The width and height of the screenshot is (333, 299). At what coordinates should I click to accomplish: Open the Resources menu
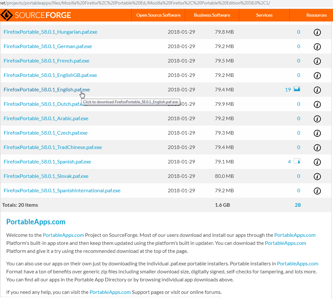point(316,15)
